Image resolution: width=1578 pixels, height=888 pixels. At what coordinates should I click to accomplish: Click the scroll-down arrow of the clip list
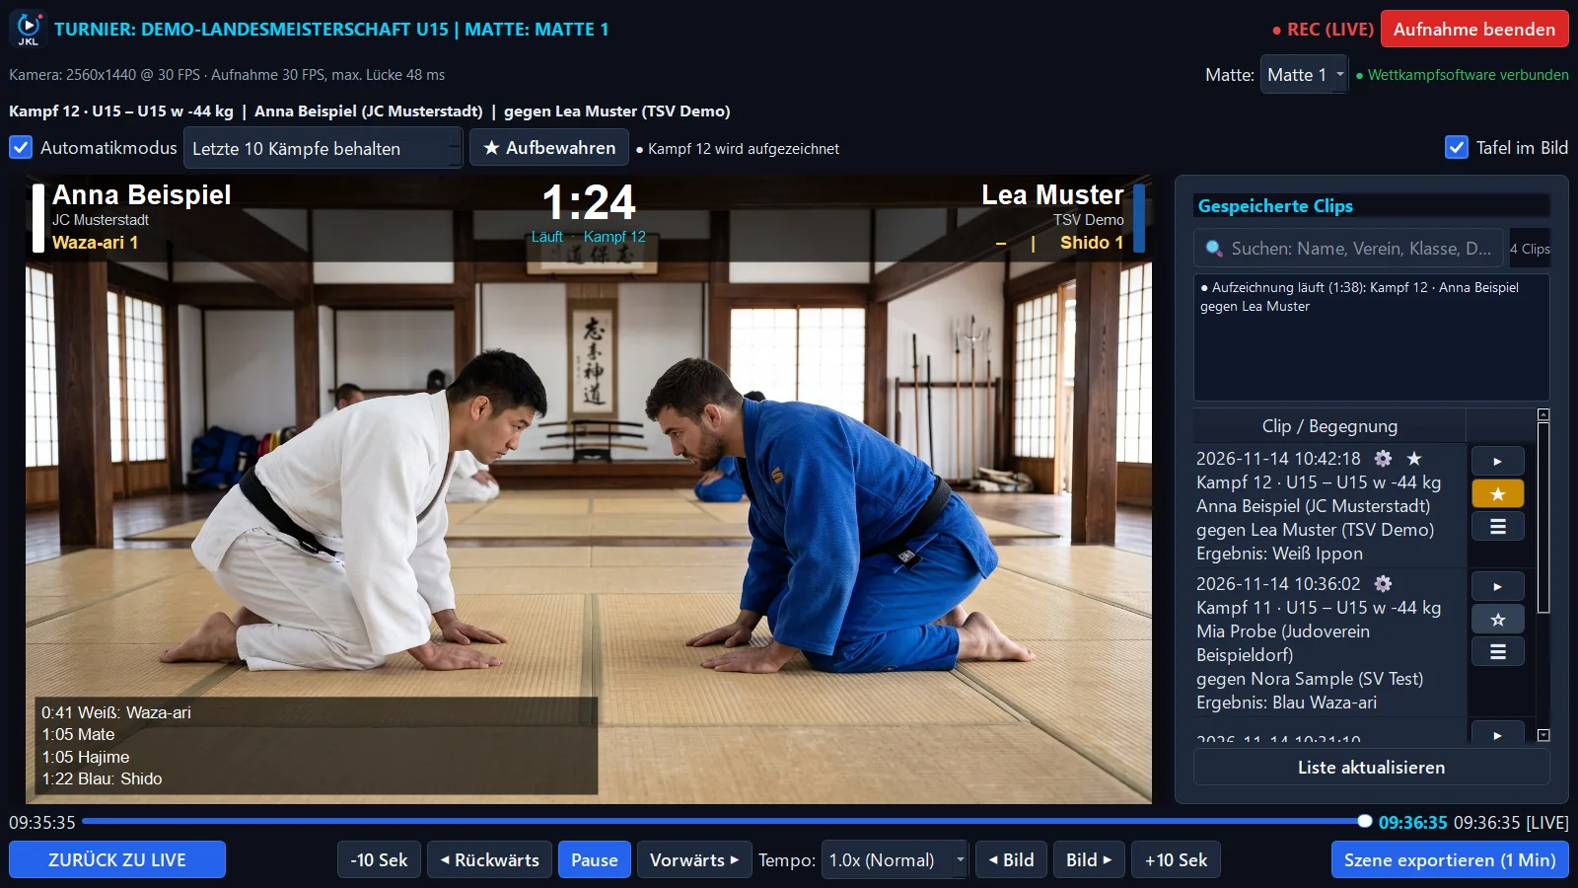point(1543,735)
